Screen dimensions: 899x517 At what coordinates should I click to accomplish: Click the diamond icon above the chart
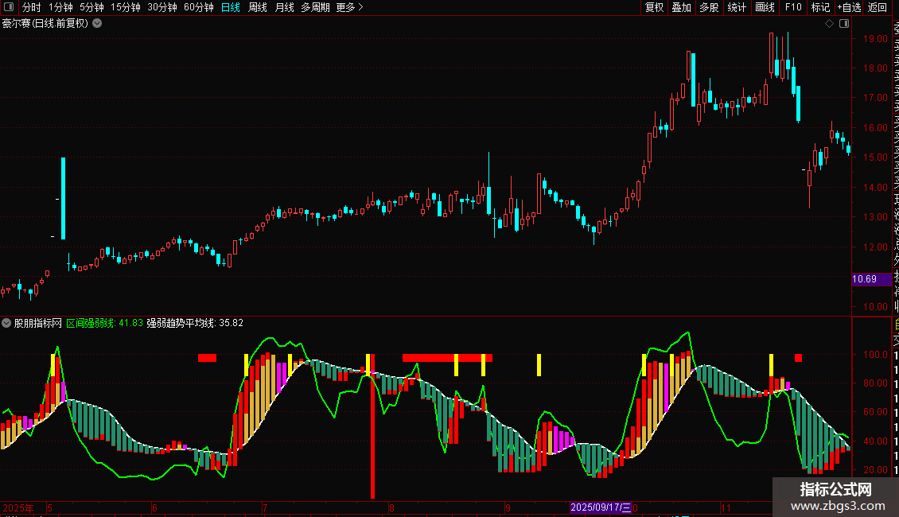click(x=829, y=24)
